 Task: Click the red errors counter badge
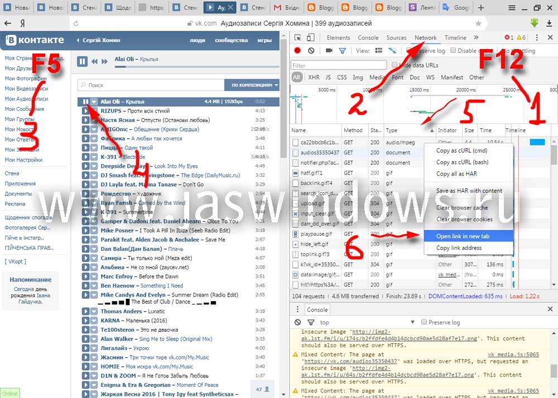pyautogui.click(x=509, y=37)
